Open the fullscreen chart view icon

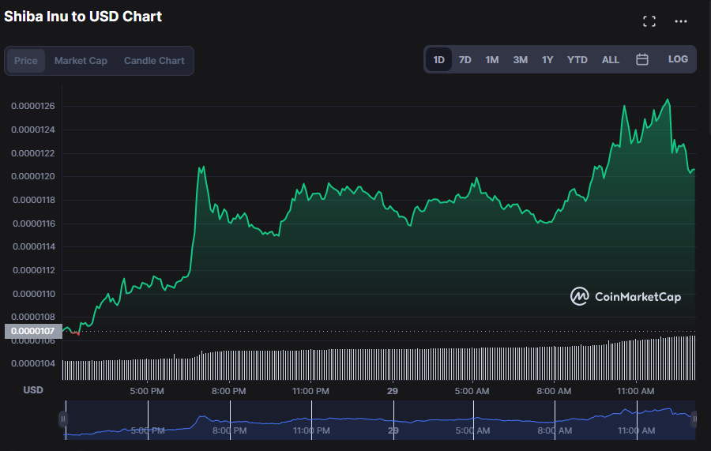[x=649, y=21]
